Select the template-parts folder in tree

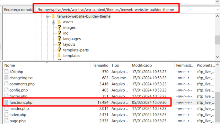76,50
